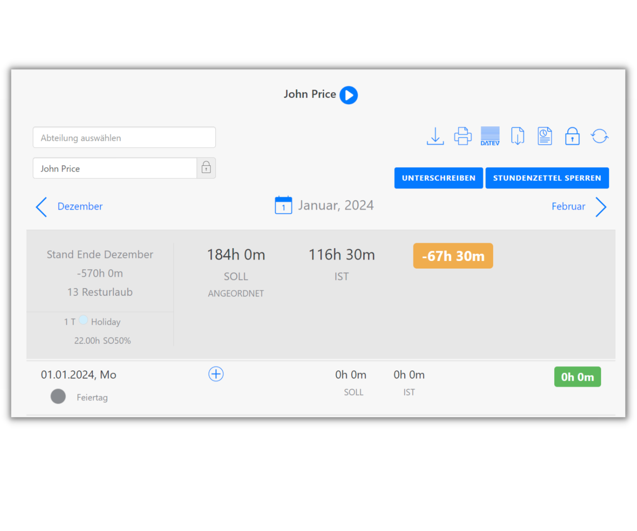Open the employee selector showing John Price

tap(115, 168)
